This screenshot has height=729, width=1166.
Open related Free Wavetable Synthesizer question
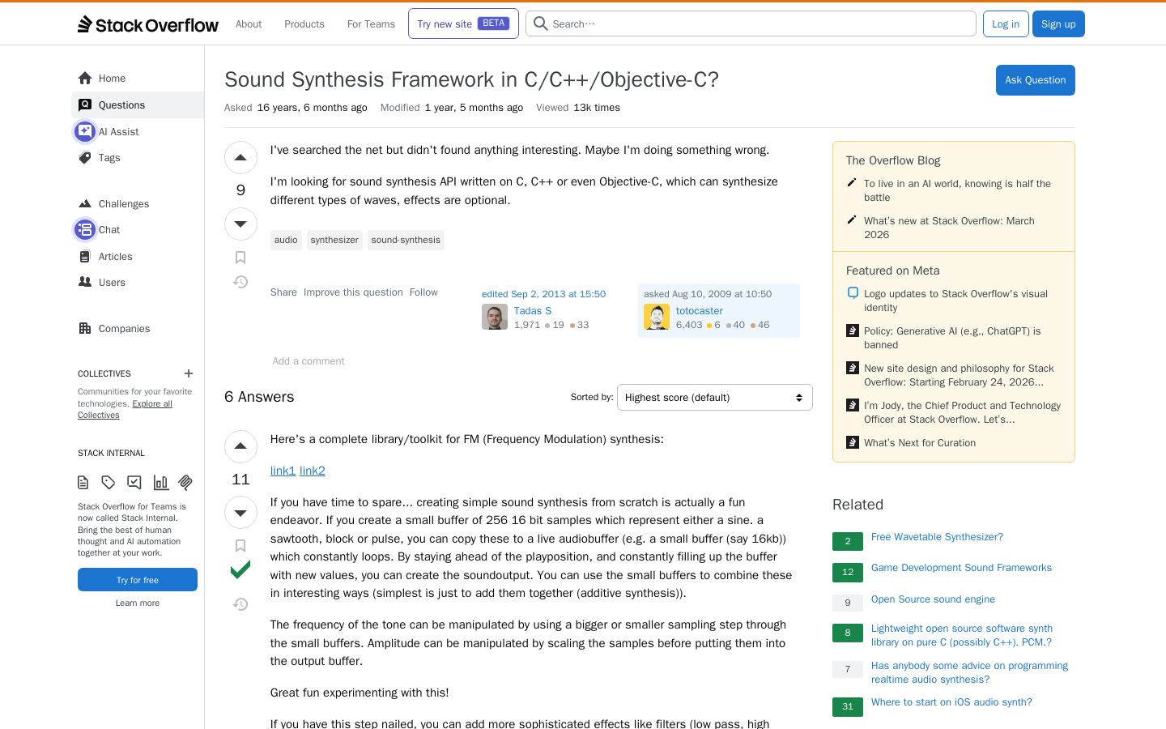pyautogui.click(x=937, y=537)
